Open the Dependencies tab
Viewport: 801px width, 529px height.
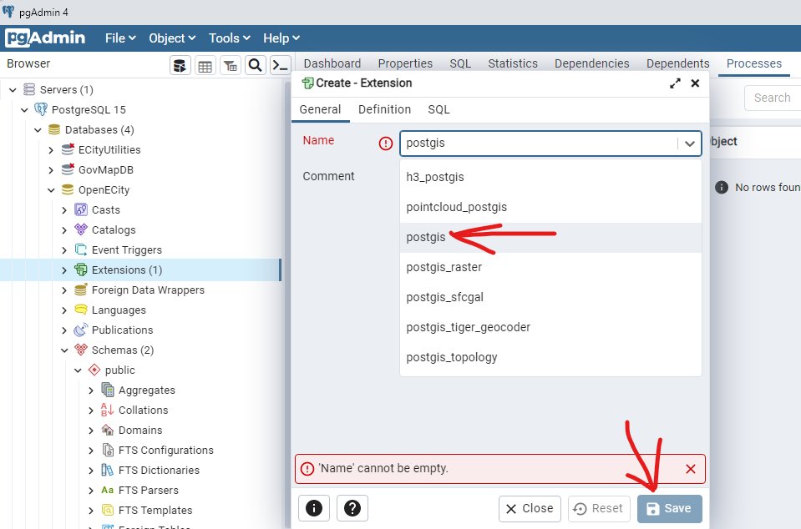(x=592, y=63)
